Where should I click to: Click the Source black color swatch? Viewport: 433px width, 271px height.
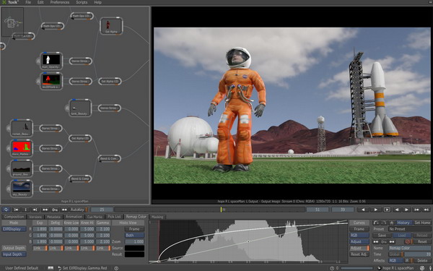coord(134,248)
